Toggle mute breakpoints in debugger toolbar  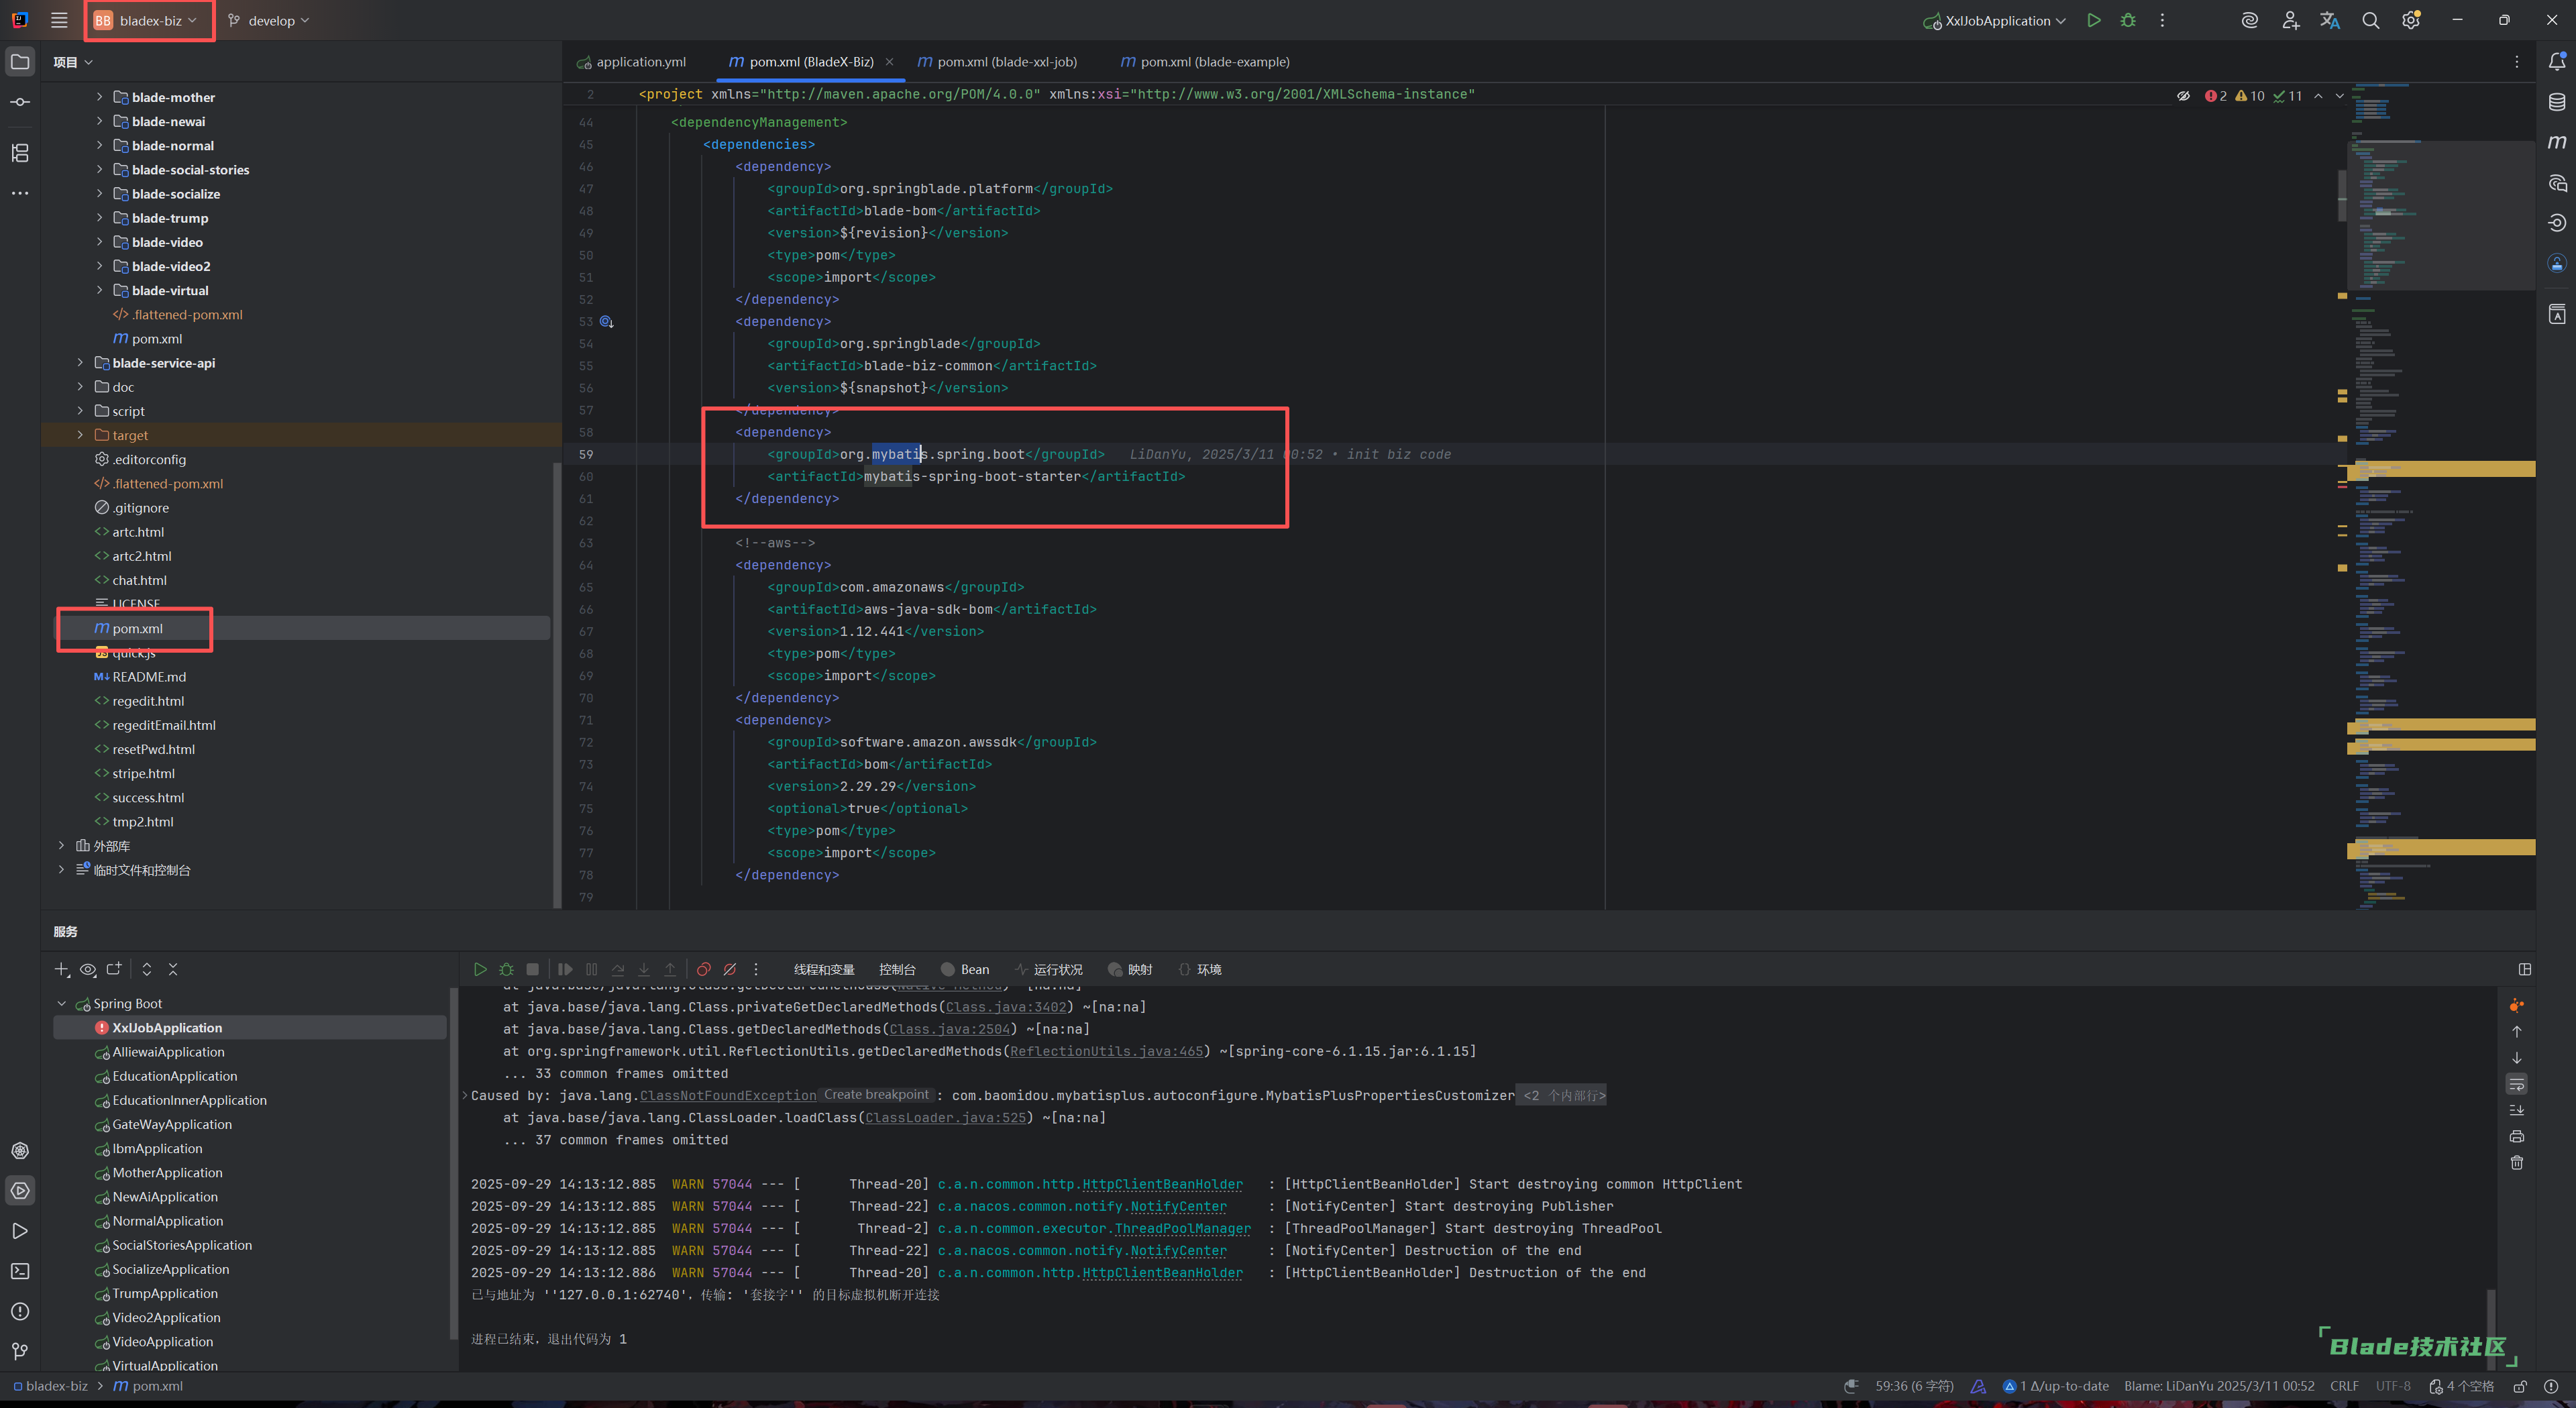(x=730, y=969)
